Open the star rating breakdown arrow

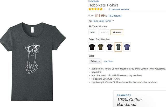pyautogui.click(x=105, y=9)
